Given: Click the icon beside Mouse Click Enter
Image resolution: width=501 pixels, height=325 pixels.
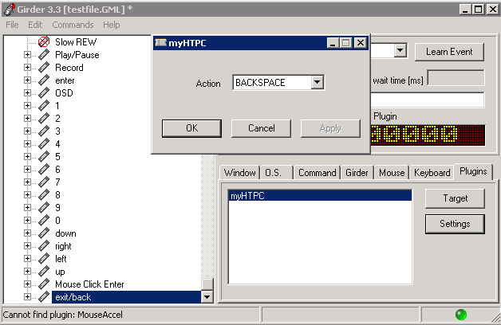Looking at the screenshot, I should pos(44,284).
